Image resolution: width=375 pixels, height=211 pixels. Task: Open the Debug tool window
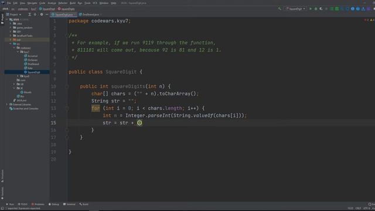pyautogui.click(x=54, y=205)
